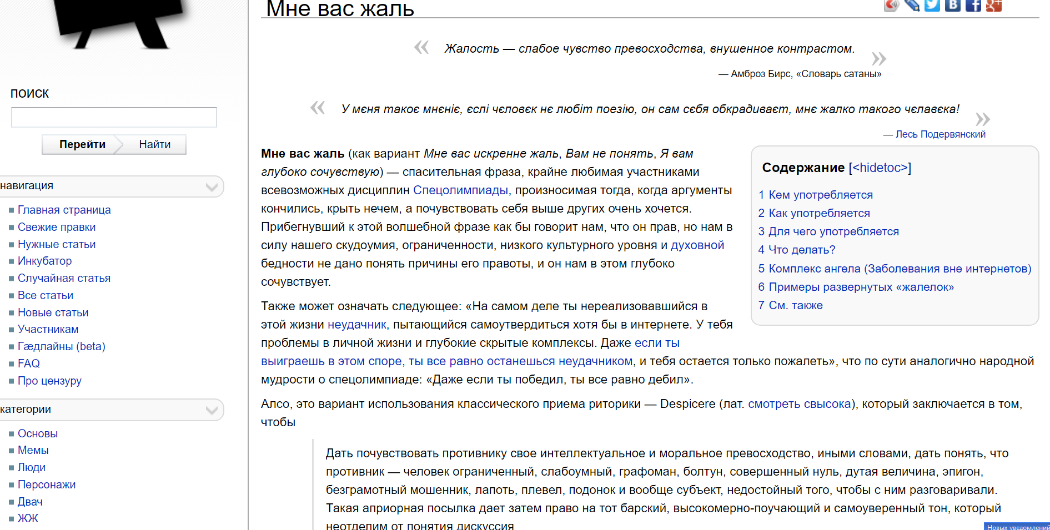Click the Новых уведомлений notification bar
Viewport: 1050px width, 530px height.
pos(1017,527)
